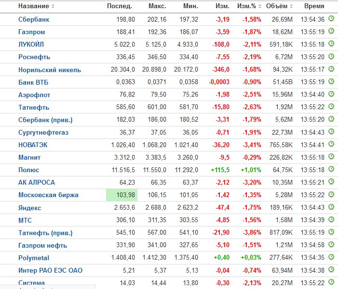
Task: Open the Московская биржа stock link
Action: (x=48, y=195)
